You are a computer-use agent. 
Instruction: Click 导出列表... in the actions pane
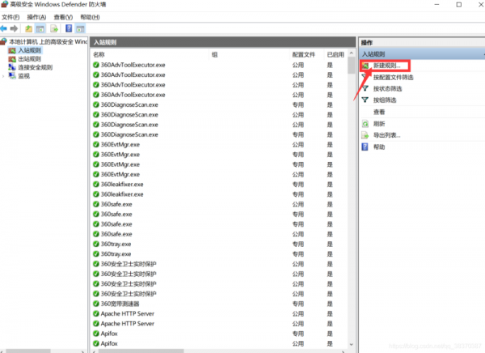pos(386,134)
